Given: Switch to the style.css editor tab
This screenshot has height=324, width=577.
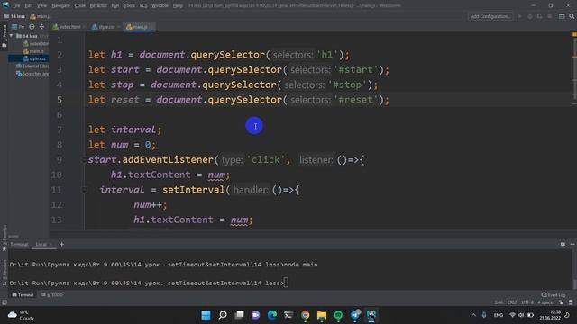Looking at the screenshot, I should 105,27.
